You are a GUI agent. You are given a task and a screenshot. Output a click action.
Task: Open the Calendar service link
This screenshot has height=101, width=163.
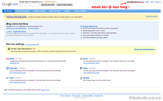13,68
